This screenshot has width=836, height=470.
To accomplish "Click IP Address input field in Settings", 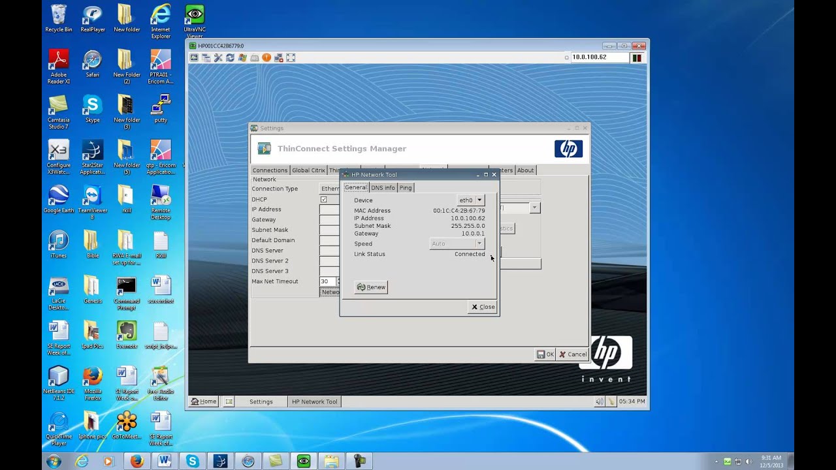I will coord(330,210).
